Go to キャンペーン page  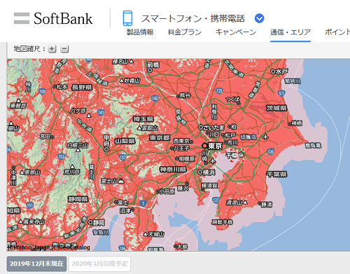click(x=236, y=32)
